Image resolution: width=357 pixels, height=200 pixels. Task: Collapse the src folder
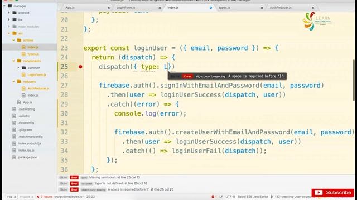tap(9, 33)
